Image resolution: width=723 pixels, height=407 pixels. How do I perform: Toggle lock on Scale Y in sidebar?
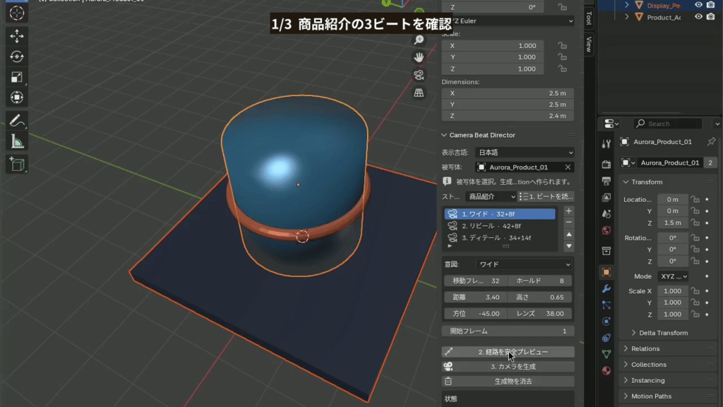[562, 57]
